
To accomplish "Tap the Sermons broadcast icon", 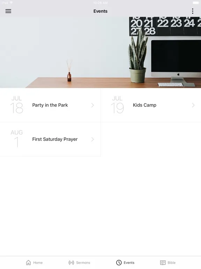I will 71,262.
